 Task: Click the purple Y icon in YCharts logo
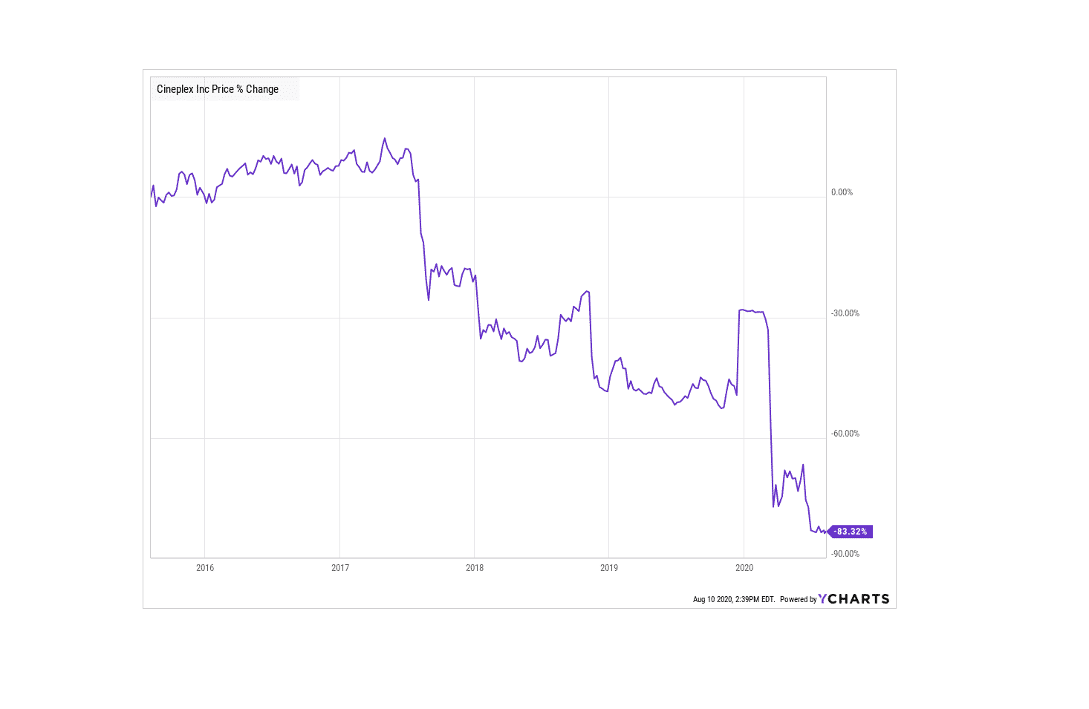(x=822, y=599)
